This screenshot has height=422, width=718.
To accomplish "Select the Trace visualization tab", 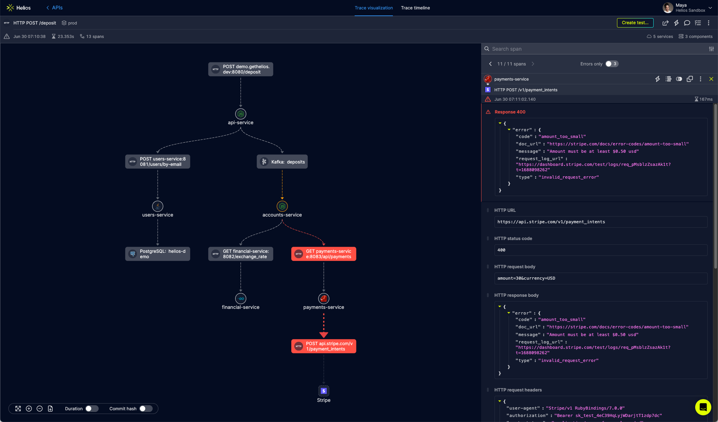I will pos(373,8).
